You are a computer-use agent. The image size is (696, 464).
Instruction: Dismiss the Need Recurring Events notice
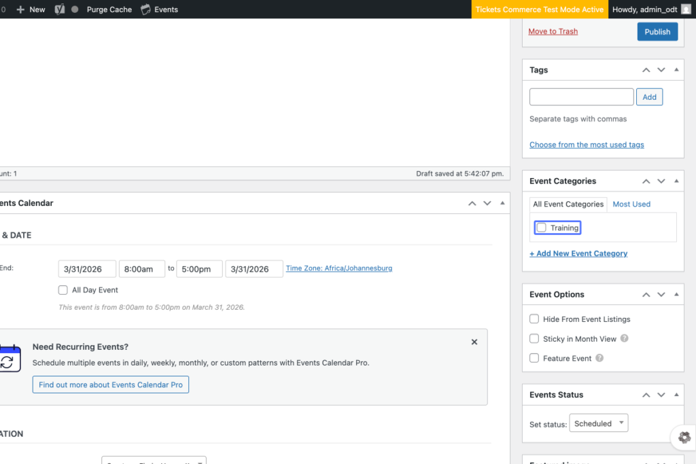474,342
